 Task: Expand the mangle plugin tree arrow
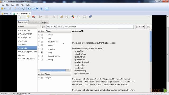click(39, 59)
